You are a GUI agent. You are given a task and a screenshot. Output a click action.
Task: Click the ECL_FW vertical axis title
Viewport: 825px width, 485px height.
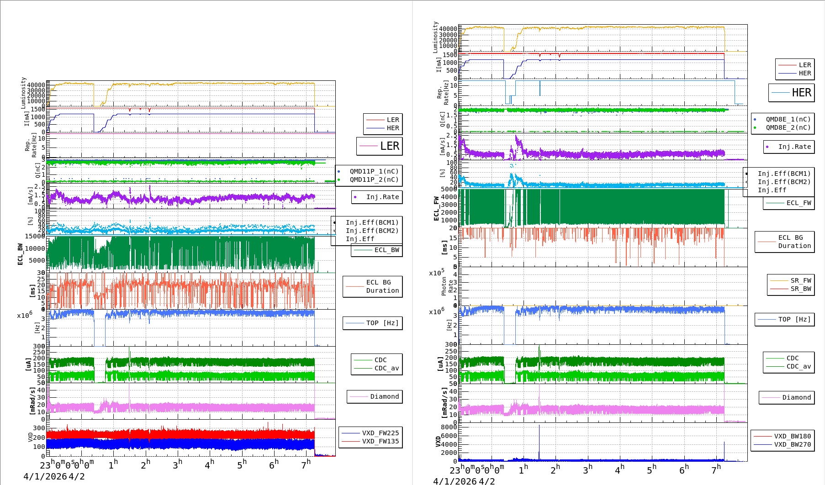(436, 208)
